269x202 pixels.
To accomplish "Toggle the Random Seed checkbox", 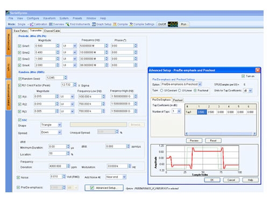I will 20,79.
